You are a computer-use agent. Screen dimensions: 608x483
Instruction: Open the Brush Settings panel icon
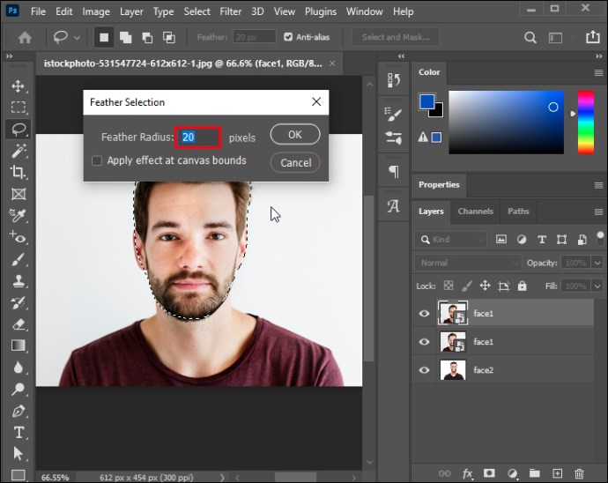coord(393,115)
